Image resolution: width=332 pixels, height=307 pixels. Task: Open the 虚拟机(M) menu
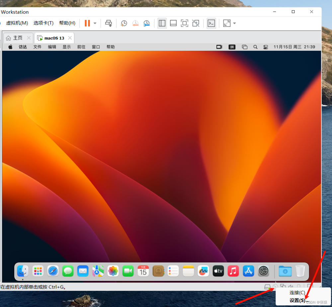coord(17,23)
